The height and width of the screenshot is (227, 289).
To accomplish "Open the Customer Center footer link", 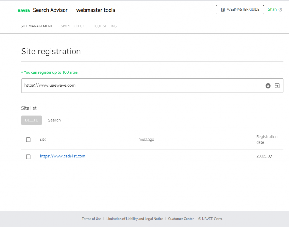I will [x=181, y=219].
